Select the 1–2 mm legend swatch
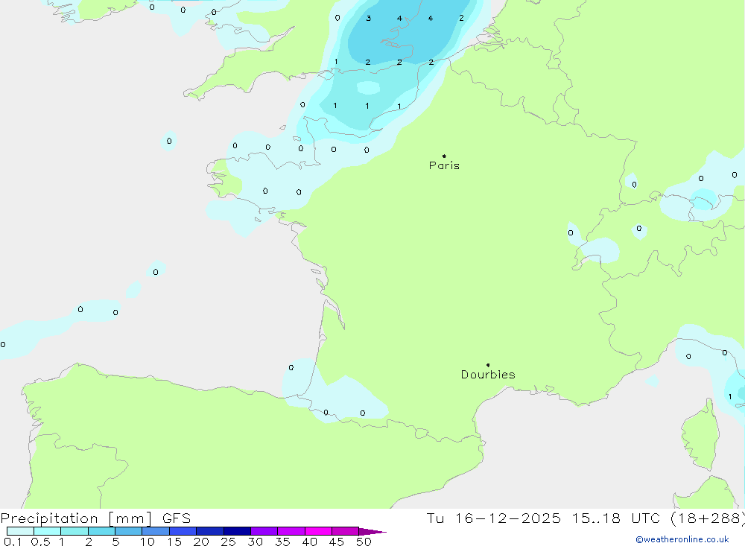The image size is (745, 546). tap(74, 531)
